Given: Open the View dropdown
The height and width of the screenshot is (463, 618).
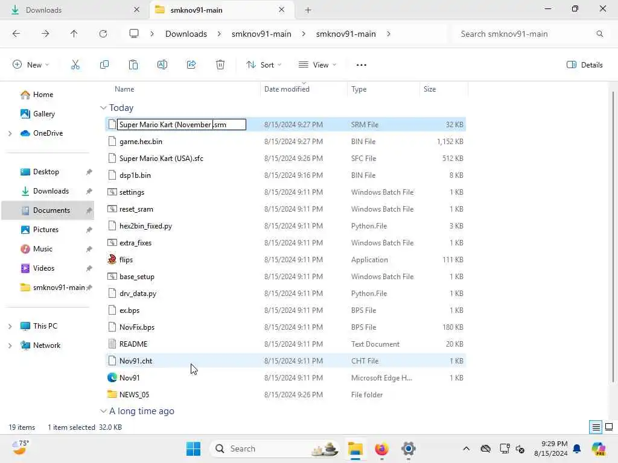Looking at the screenshot, I should [x=317, y=65].
